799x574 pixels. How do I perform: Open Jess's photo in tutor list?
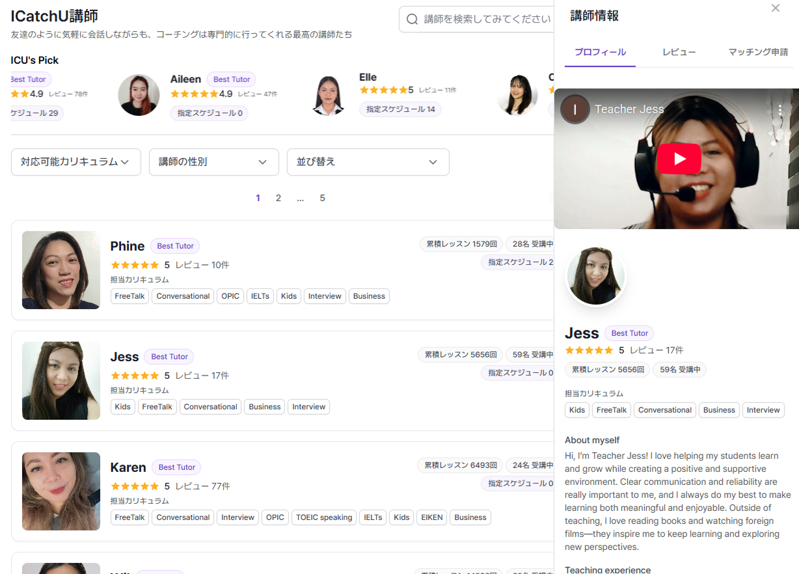[x=61, y=381]
